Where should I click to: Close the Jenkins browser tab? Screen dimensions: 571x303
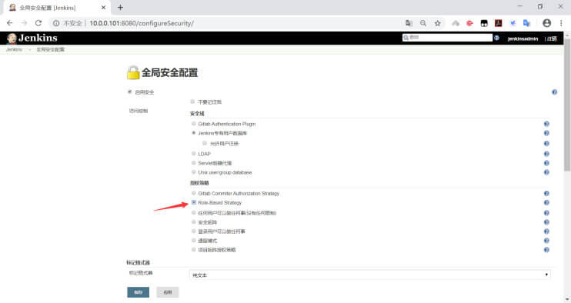[x=103, y=7]
